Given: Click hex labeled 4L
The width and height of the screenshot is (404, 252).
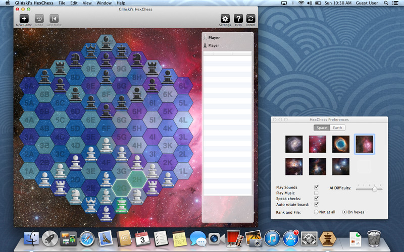Looking at the screenshot, I should point(183,120).
